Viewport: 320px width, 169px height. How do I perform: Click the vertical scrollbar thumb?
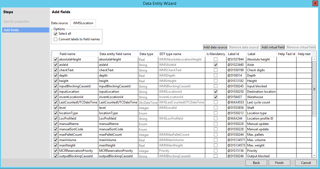tap(314, 89)
